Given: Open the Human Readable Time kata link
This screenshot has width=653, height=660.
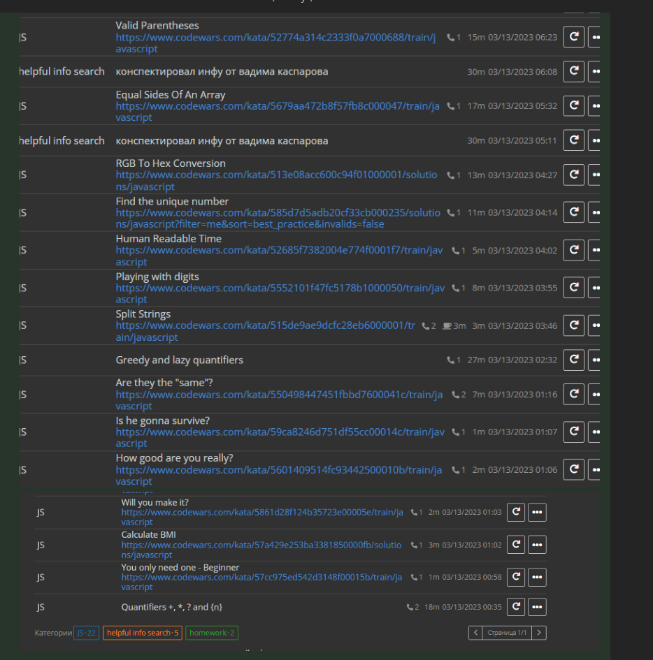Looking at the screenshot, I should pos(280,250).
